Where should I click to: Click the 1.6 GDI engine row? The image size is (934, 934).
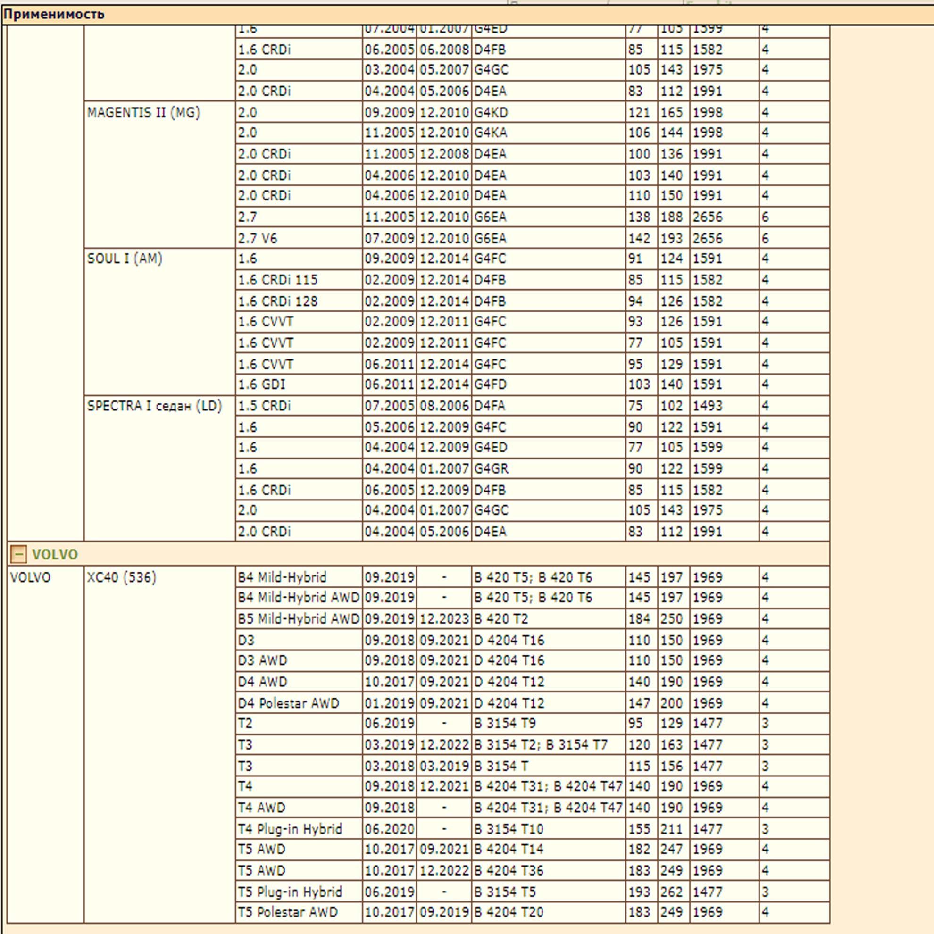click(x=261, y=384)
